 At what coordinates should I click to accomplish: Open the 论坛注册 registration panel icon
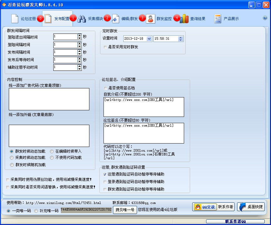point(15,18)
